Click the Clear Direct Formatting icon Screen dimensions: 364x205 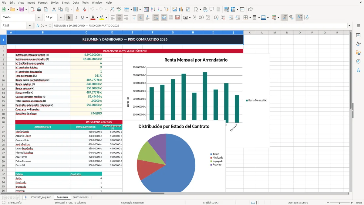coord(84,9)
